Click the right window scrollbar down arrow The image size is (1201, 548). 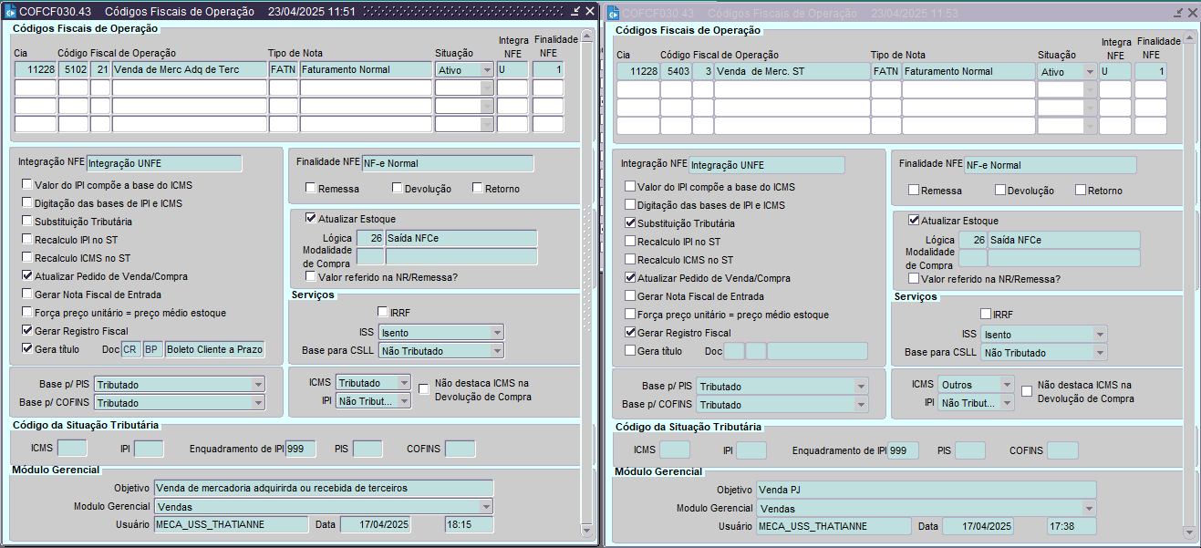[1191, 532]
